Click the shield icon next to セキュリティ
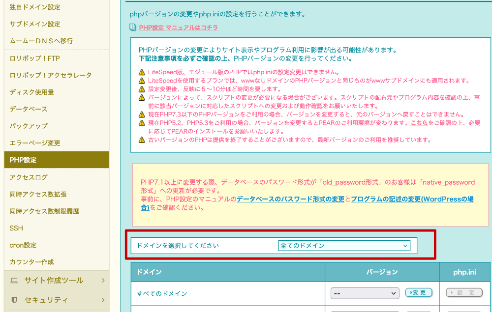Viewport: 492px width, 312px height. [x=14, y=300]
